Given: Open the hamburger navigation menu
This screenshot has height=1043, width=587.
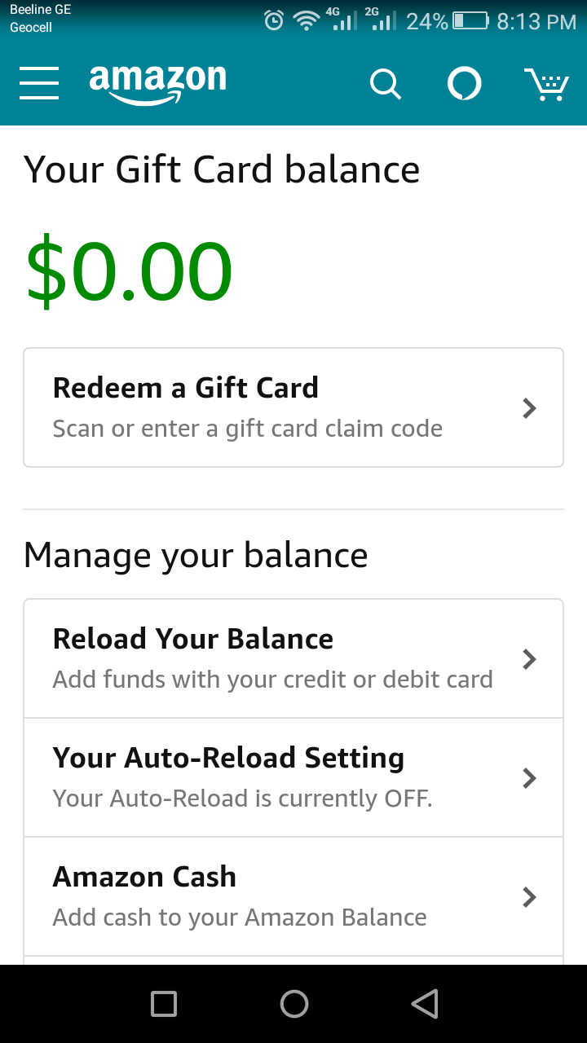Looking at the screenshot, I should tap(39, 83).
